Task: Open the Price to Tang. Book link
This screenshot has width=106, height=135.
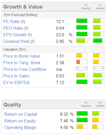Action: [22, 63]
